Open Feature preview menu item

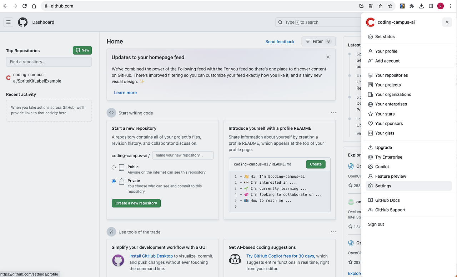click(409, 177)
